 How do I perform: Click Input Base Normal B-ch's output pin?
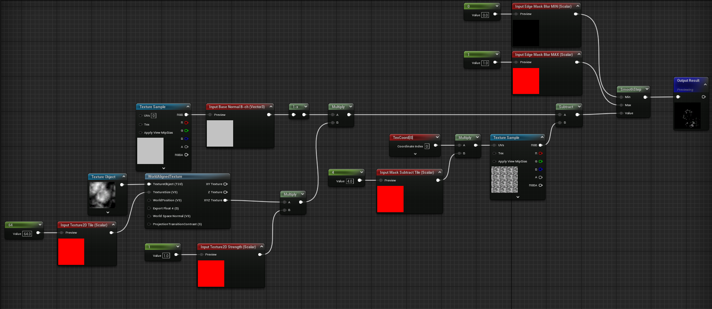tap(269, 115)
